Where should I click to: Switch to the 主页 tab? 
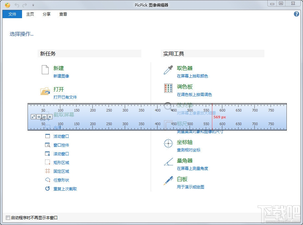30,14
